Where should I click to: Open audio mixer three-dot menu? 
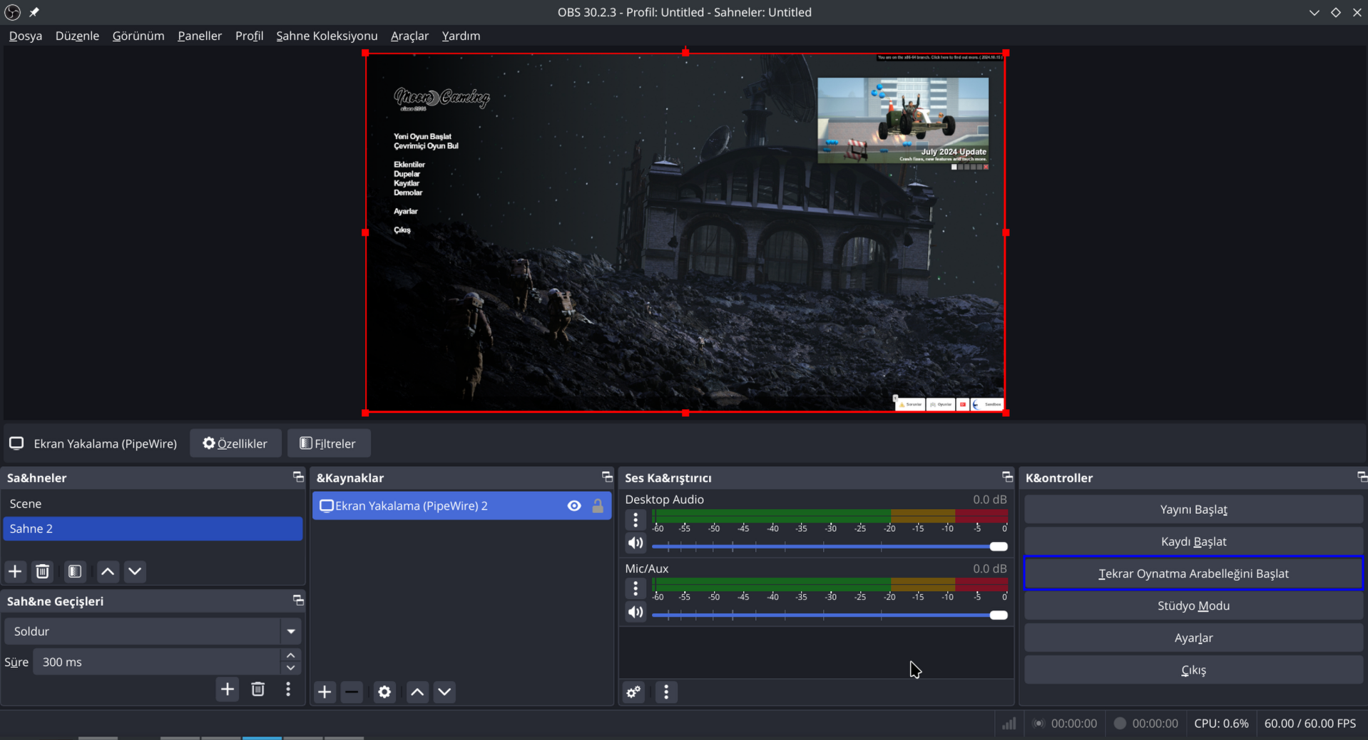click(x=666, y=692)
